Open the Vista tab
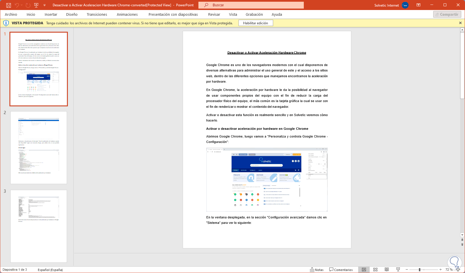This screenshot has height=273, width=465. [233, 15]
